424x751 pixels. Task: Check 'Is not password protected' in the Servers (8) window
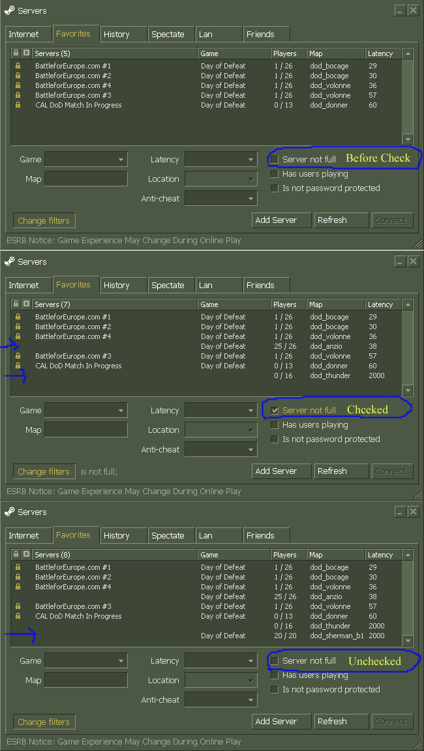click(x=275, y=689)
